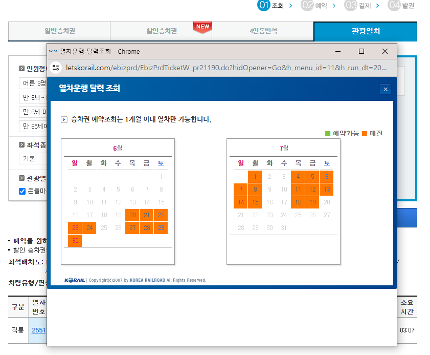Expand the notice disclosure triangle in the popup

(x=63, y=119)
